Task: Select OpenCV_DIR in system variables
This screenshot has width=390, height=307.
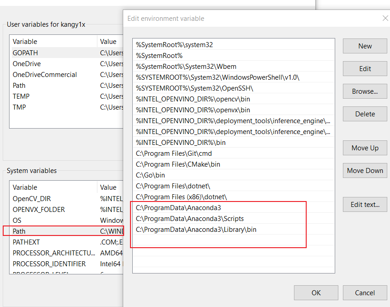Action: [x=67, y=199]
